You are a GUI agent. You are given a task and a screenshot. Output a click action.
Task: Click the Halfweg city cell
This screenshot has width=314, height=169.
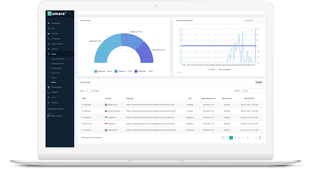190,105
